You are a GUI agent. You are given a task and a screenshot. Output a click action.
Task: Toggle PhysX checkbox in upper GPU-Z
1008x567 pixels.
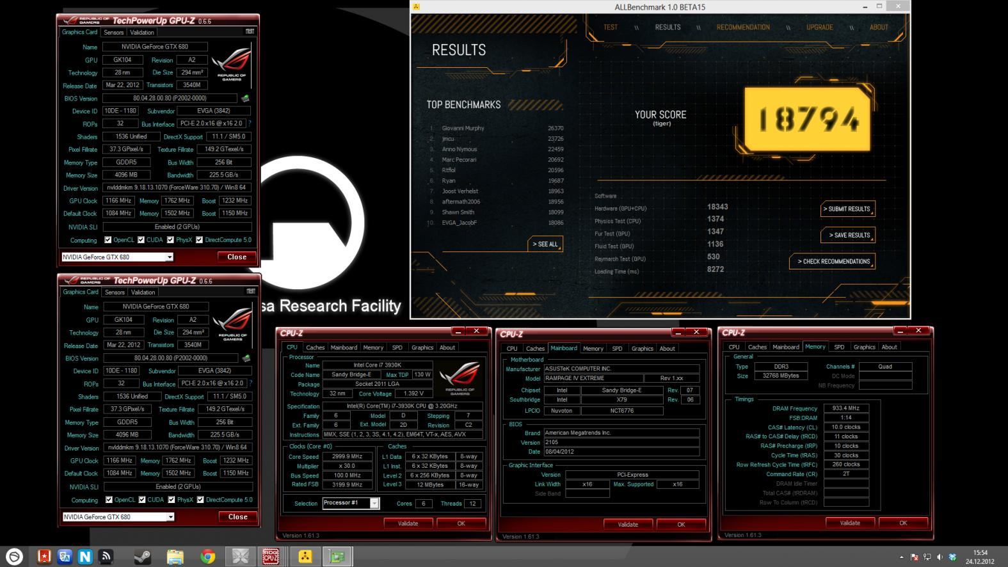coord(170,240)
